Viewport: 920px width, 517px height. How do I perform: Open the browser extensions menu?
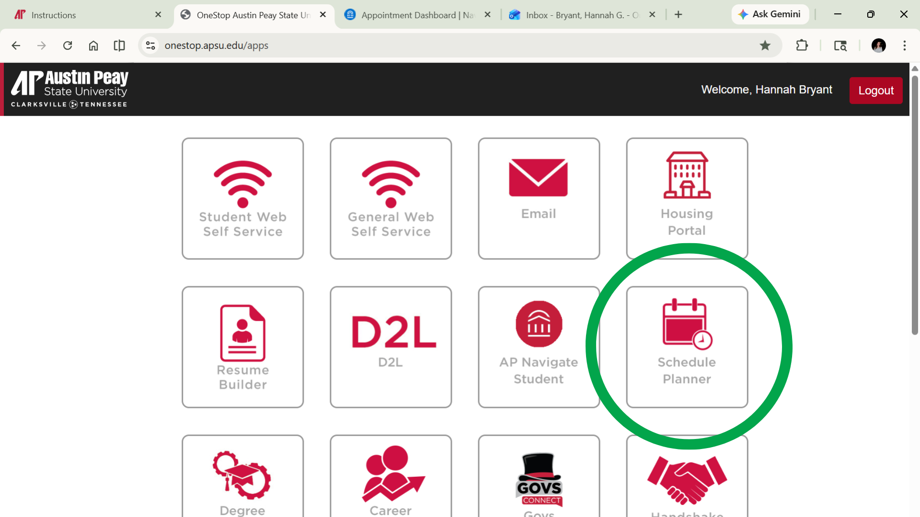pyautogui.click(x=802, y=45)
